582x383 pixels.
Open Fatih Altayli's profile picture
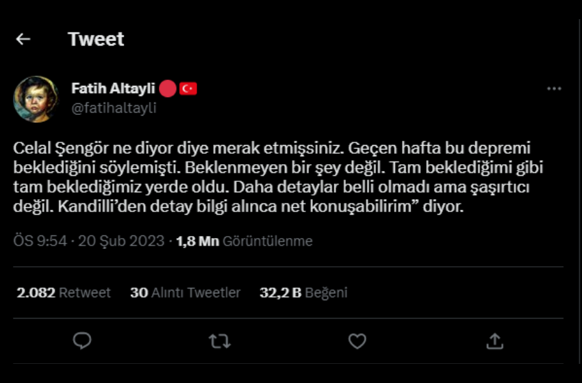click(36, 99)
